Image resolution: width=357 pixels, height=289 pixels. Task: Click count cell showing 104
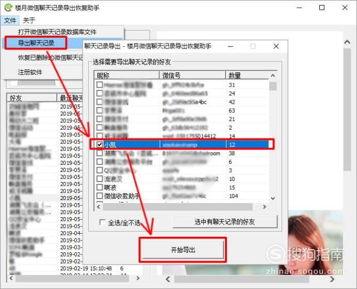click(x=234, y=196)
